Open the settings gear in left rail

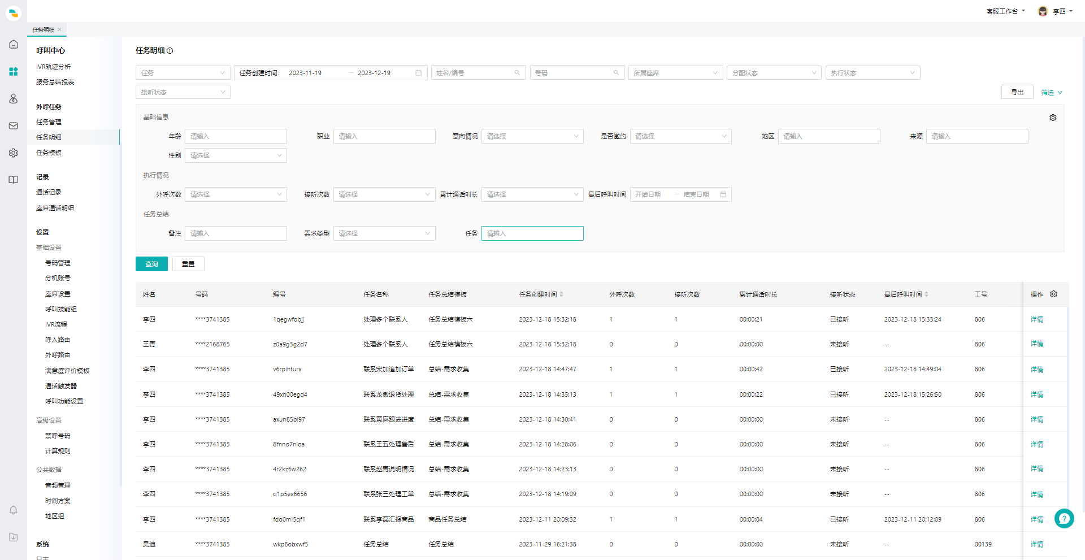(14, 153)
